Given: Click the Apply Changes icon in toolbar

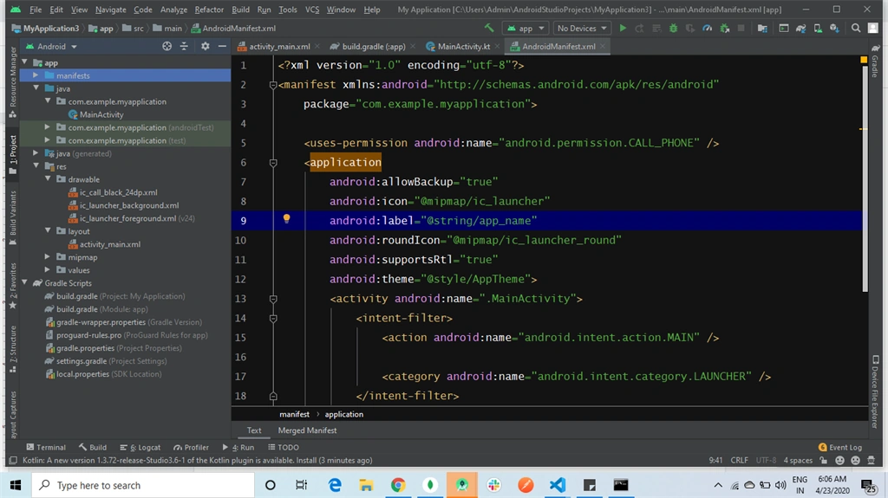Looking at the screenshot, I should [639, 28].
